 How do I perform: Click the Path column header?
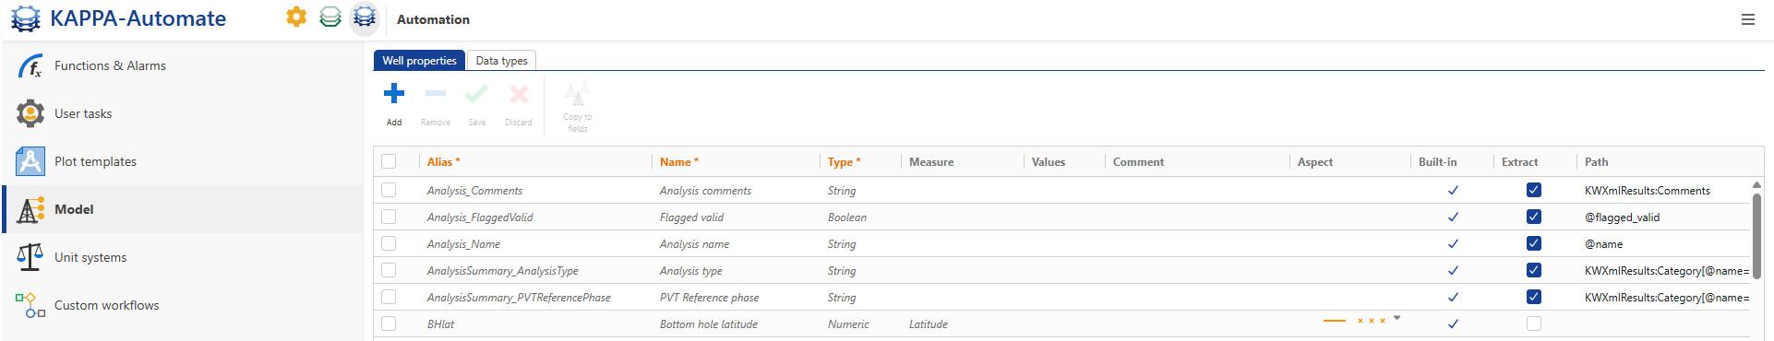[1596, 161]
